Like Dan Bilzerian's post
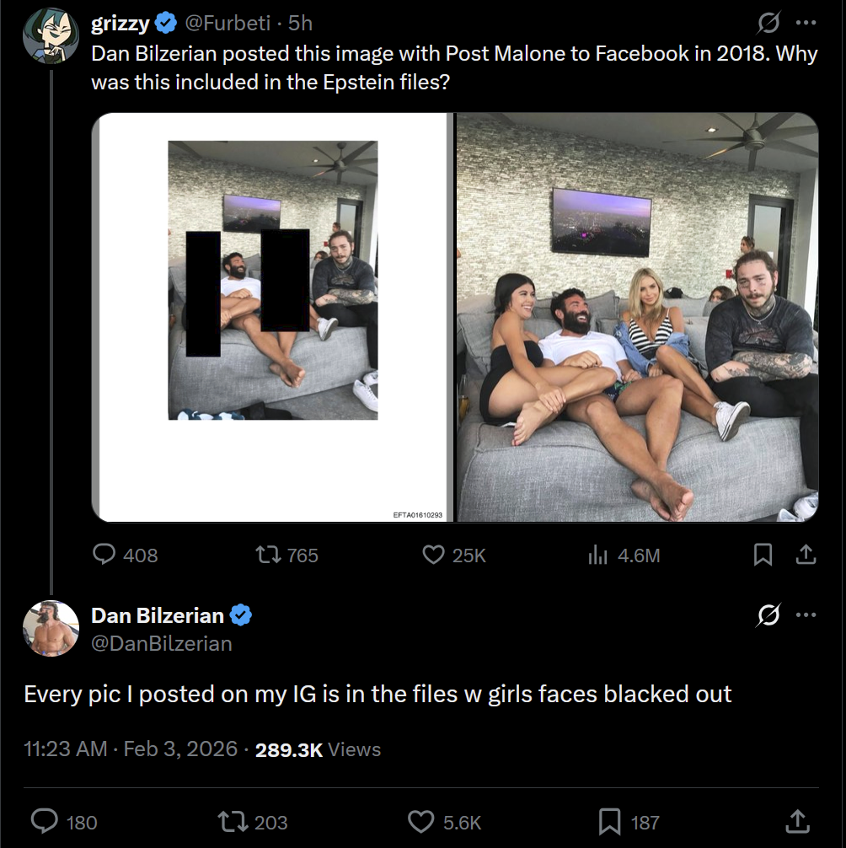This screenshot has width=846, height=848. coord(420,821)
